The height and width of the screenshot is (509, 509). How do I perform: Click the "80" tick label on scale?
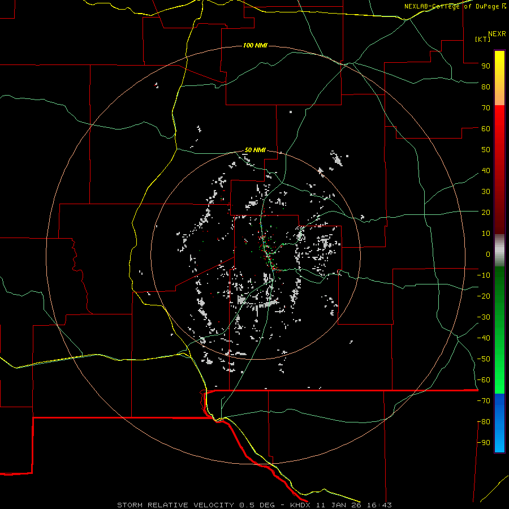point(486,87)
